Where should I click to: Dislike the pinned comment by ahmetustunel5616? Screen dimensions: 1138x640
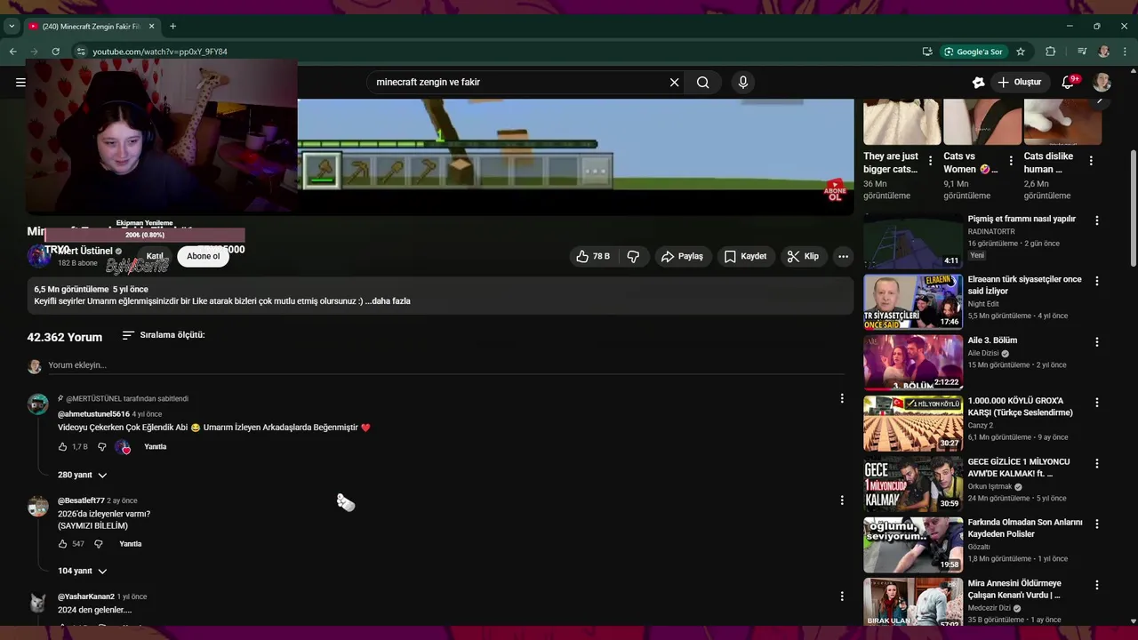(x=101, y=447)
